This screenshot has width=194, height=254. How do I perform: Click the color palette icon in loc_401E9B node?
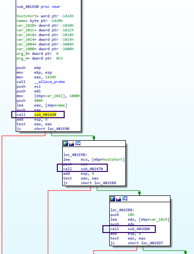(x=66, y=144)
